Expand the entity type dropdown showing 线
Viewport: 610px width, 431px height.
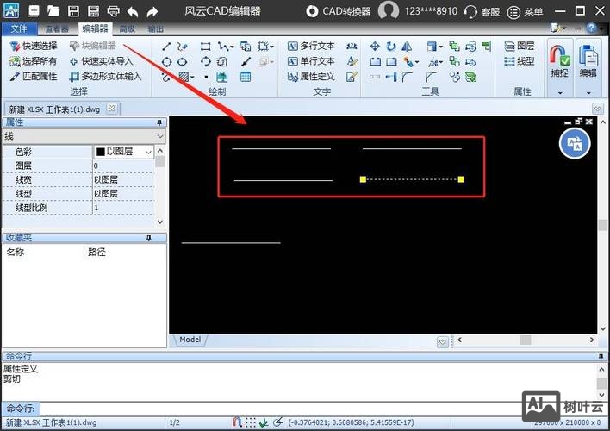point(159,136)
